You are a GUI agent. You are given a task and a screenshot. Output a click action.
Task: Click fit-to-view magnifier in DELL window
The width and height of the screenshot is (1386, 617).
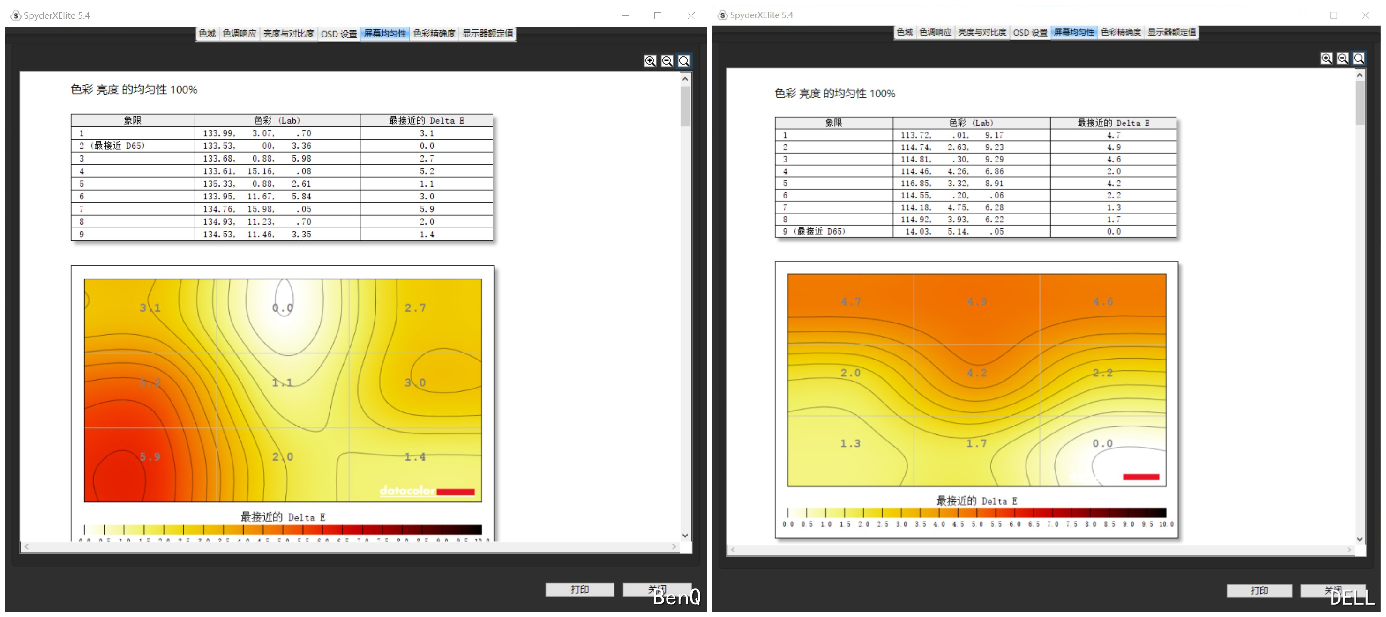pos(1358,59)
